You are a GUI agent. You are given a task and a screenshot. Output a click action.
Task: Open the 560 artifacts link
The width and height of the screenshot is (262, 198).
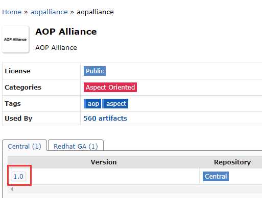[105, 118]
